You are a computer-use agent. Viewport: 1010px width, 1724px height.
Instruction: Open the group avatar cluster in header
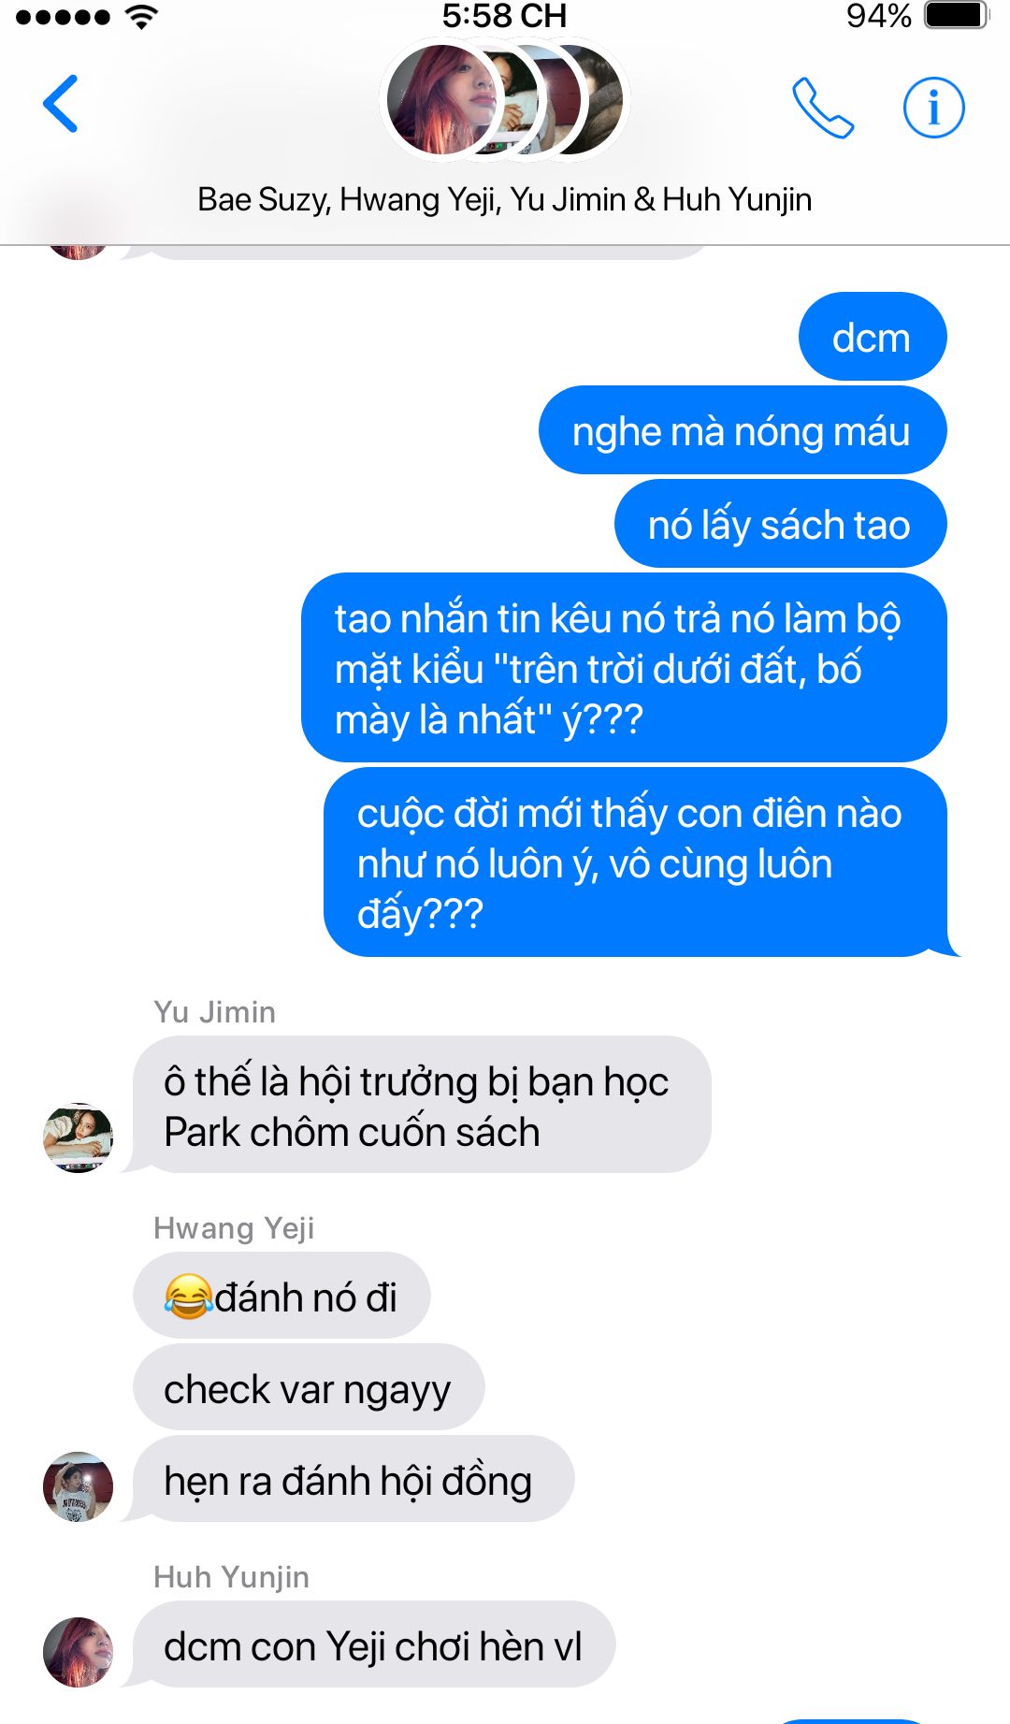pos(505,100)
